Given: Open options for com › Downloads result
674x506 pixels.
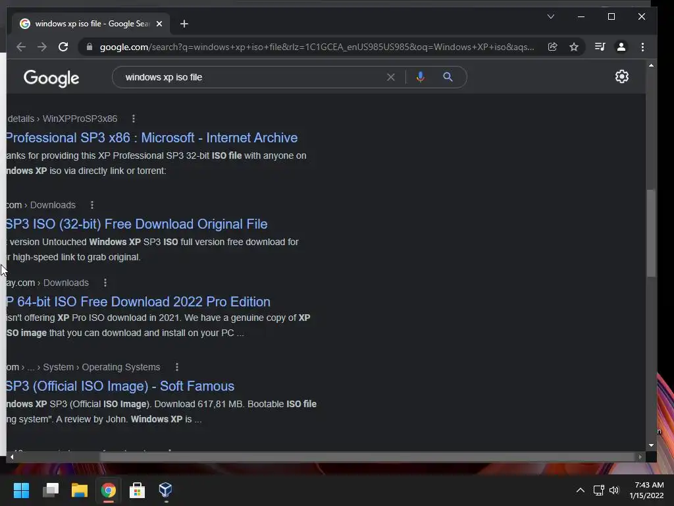Looking at the screenshot, I should click(92, 205).
